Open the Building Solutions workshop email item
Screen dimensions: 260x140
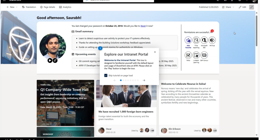click(115, 43)
